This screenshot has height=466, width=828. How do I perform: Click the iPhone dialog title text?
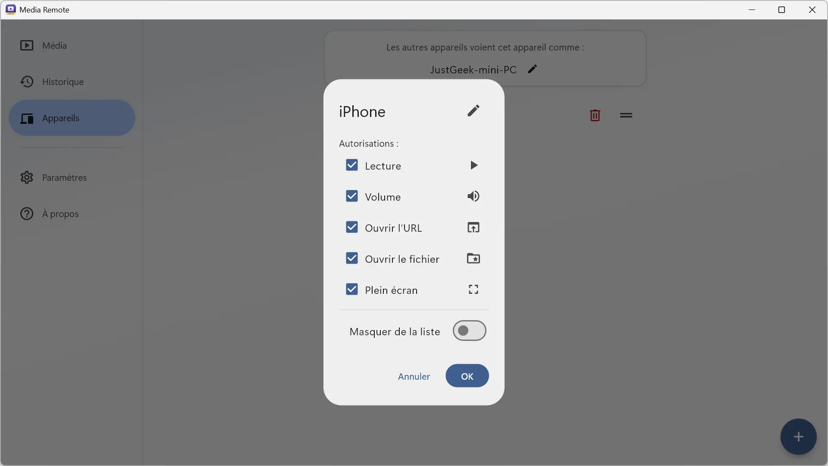point(362,112)
